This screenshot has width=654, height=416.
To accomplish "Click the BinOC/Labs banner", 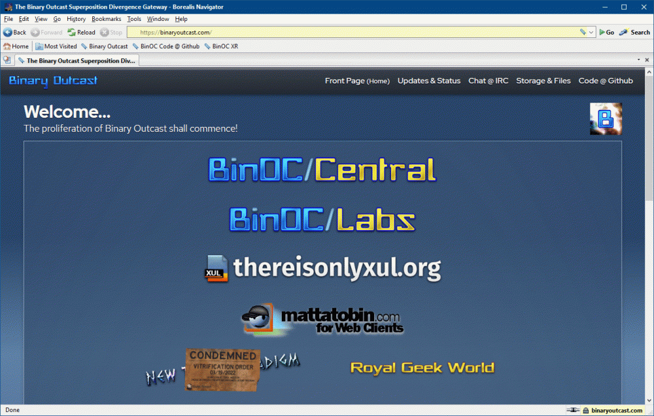I will point(322,220).
